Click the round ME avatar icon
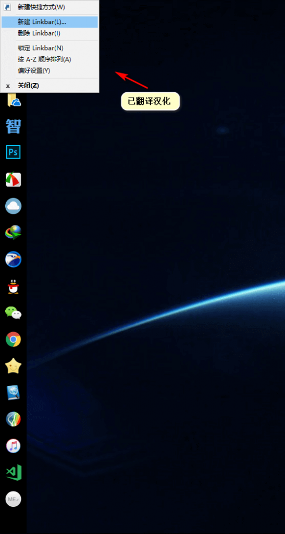The width and height of the screenshot is (285, 534). (13, 499)
